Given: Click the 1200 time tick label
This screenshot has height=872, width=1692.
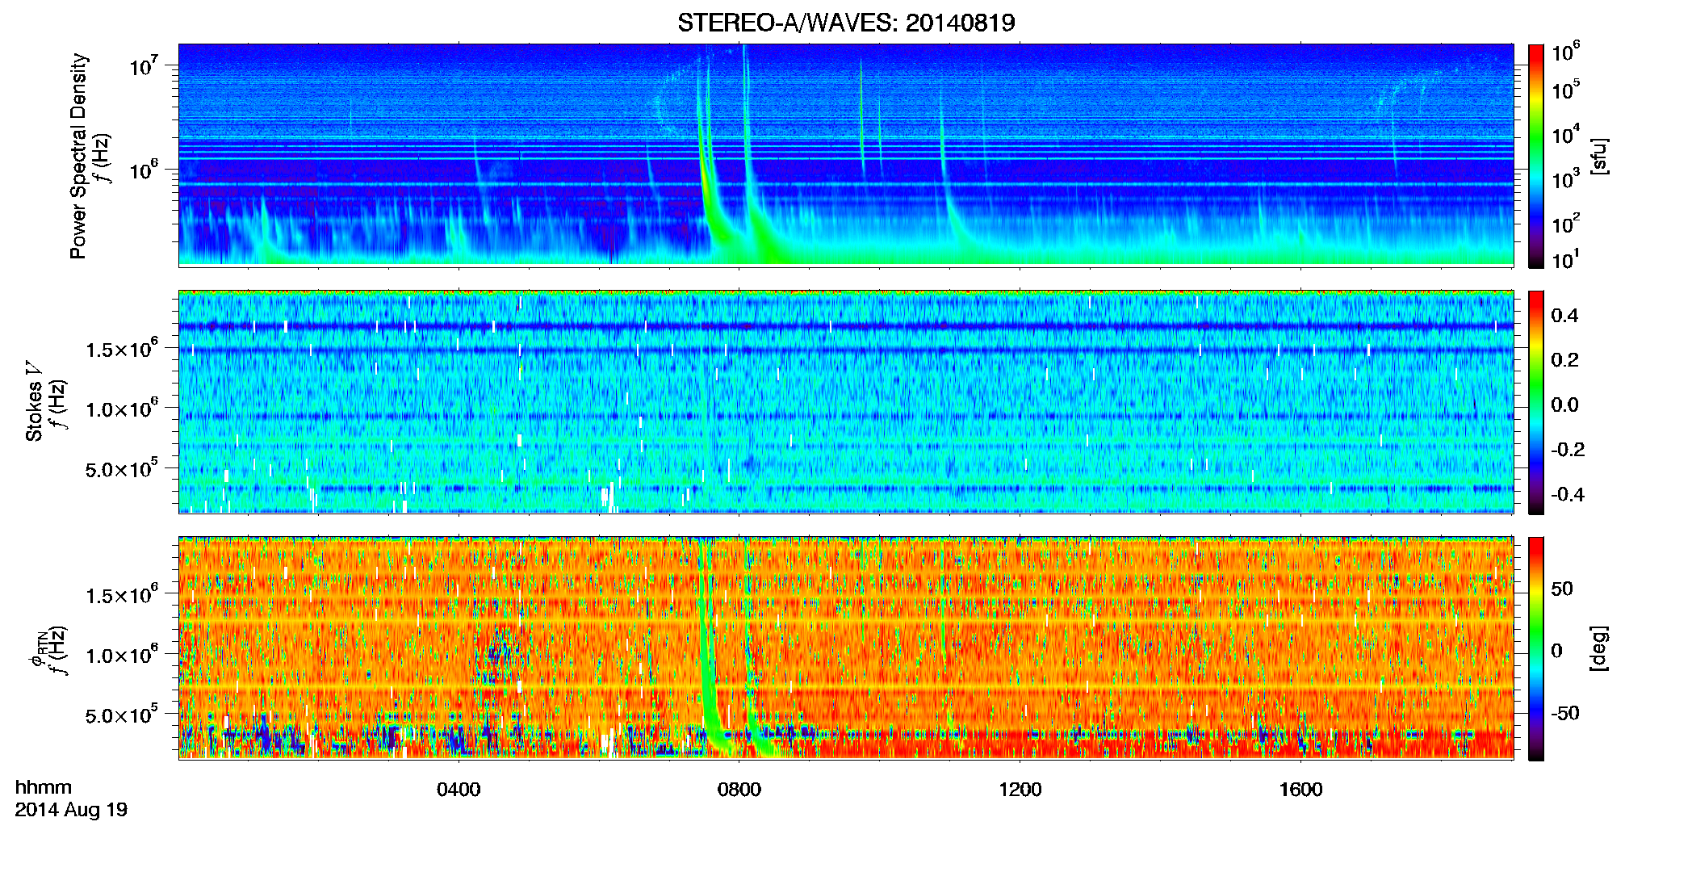Looking at the screenshot, I should coord(1020,790).
